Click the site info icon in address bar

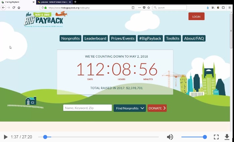[x=43, y=8]
